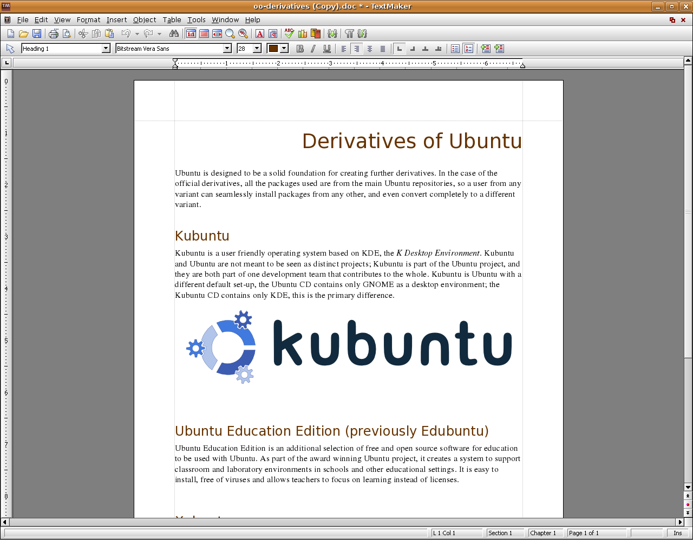693x540 pixels.
Task: Paste from clipboard using the Paste icon
Action: point(109,34)
